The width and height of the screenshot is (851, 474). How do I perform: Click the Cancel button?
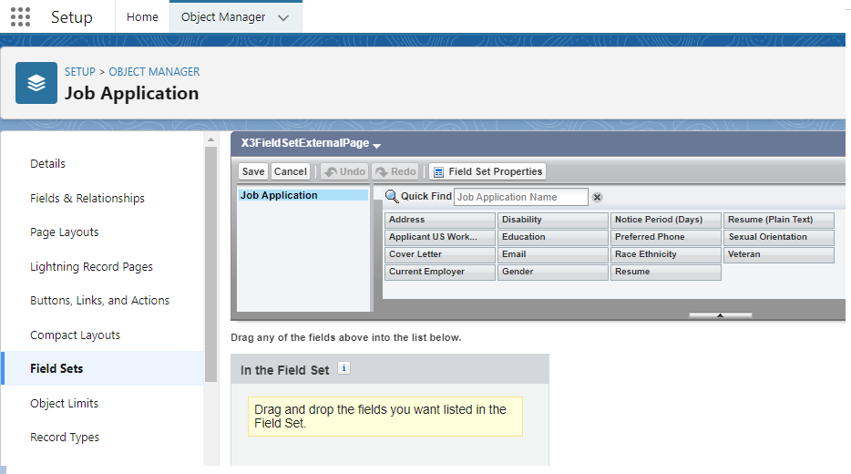click(291, 171)
